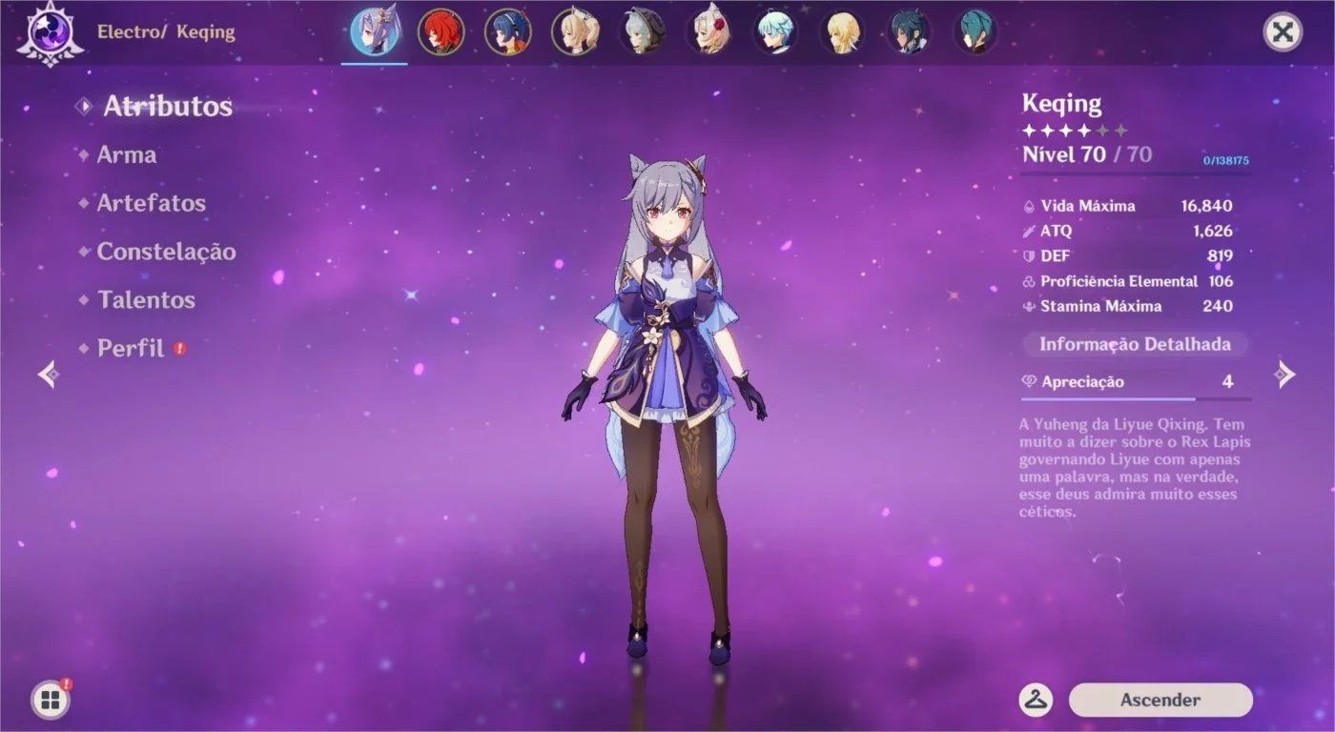This screenshot has height=732, width=1335.
Task: Go to the next character with right arrow
Action: click(x=1286, y=375)
